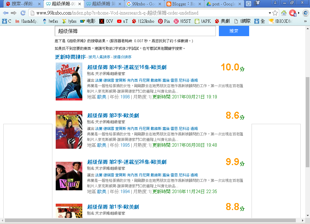Expand the small arrow next to ad-blocker icon
Screen dimensions: 310x224
[299, 13]
